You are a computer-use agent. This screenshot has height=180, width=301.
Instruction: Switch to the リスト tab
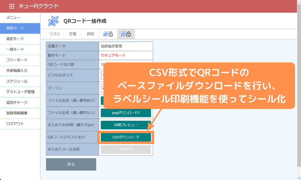(x=55, y=34)
